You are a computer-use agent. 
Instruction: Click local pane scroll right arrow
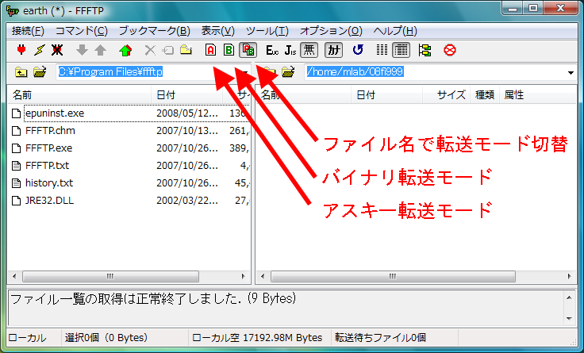coord(244,276)
